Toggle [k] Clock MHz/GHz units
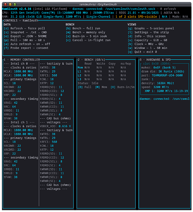Image resolution: width=193 pixels, height=212 pixels. [146, 44]
